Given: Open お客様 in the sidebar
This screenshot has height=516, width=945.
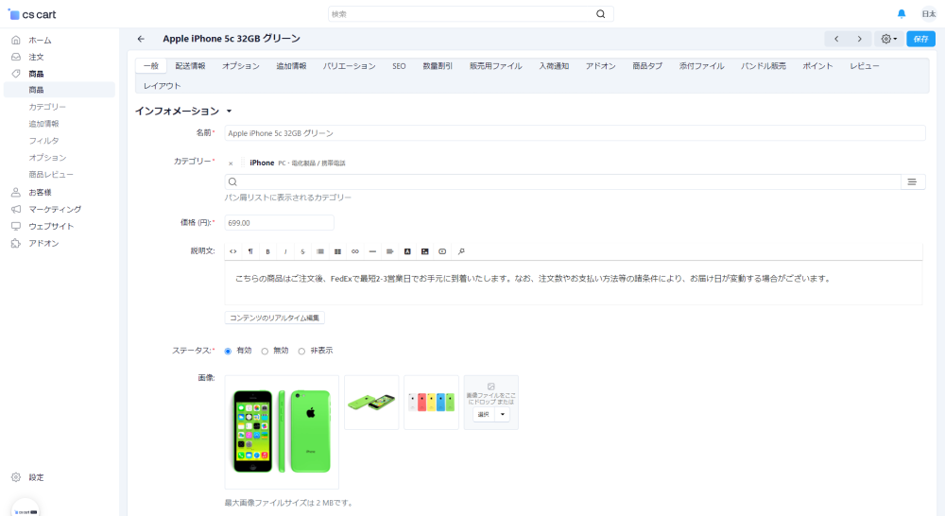Looking at the screenshot, I should click(40, 192).
